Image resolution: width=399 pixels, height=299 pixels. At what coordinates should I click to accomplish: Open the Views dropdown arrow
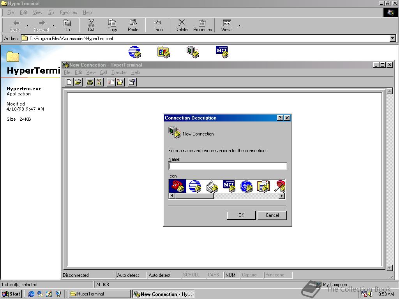tap(239, 25)
